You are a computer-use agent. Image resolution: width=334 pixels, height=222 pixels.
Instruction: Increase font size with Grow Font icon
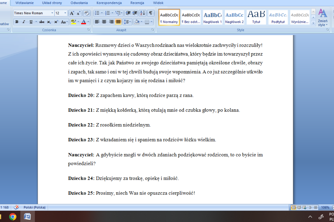[72, 13]
